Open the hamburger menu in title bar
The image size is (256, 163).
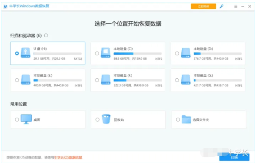[x=236, y=7]
